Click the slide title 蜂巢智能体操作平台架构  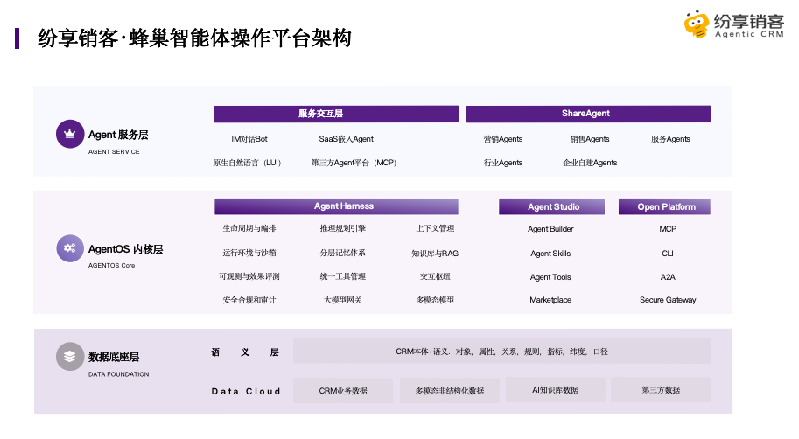240,38
